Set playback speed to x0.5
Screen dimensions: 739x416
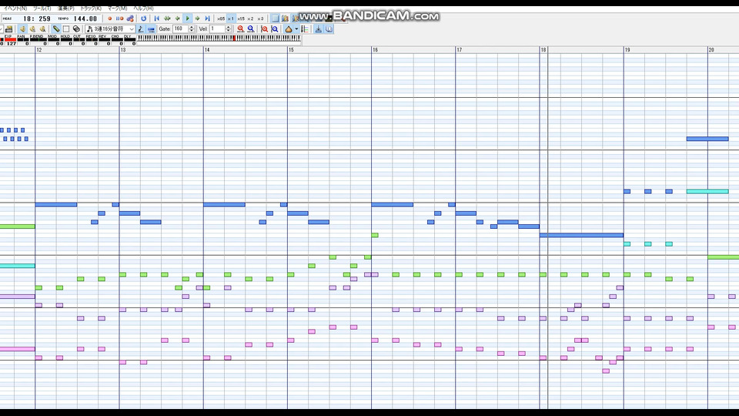[221, 18]
